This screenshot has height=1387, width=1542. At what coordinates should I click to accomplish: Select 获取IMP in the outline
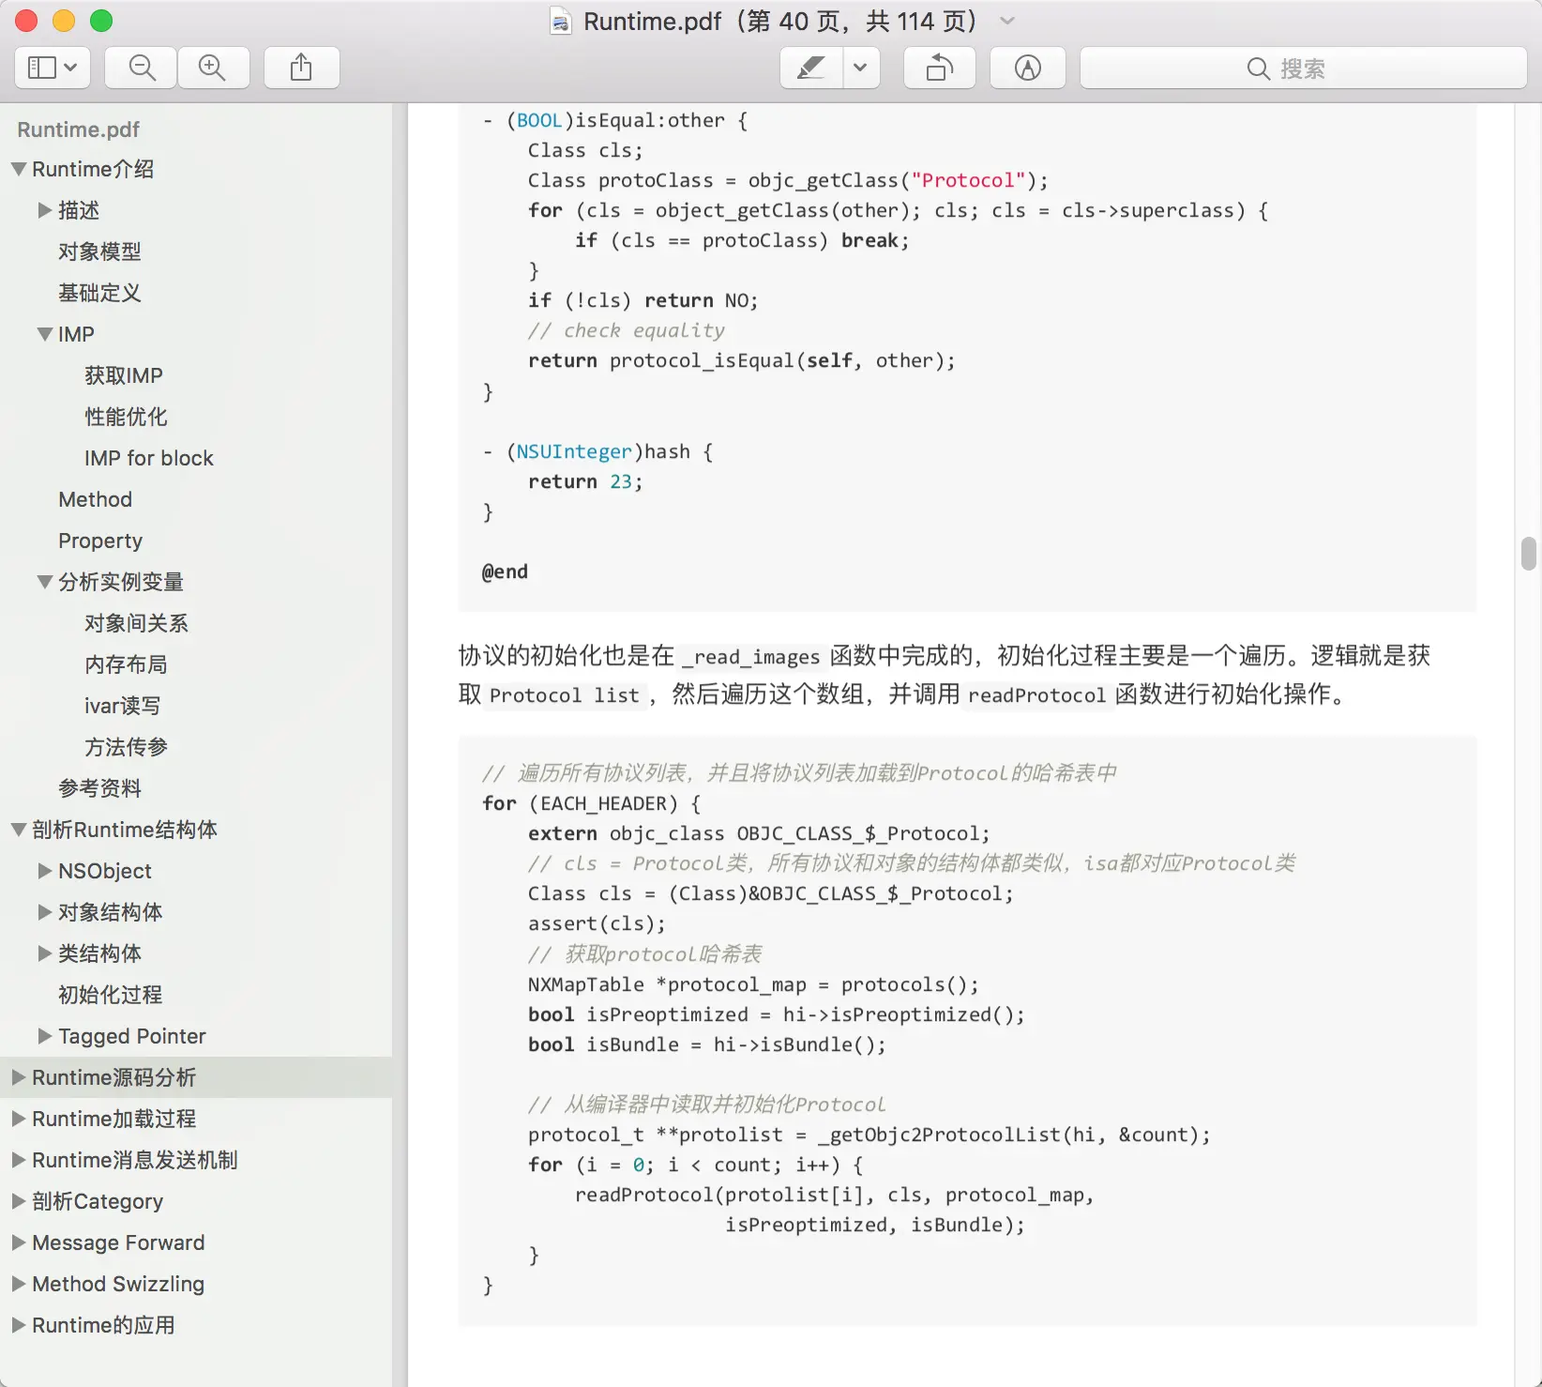124,375
